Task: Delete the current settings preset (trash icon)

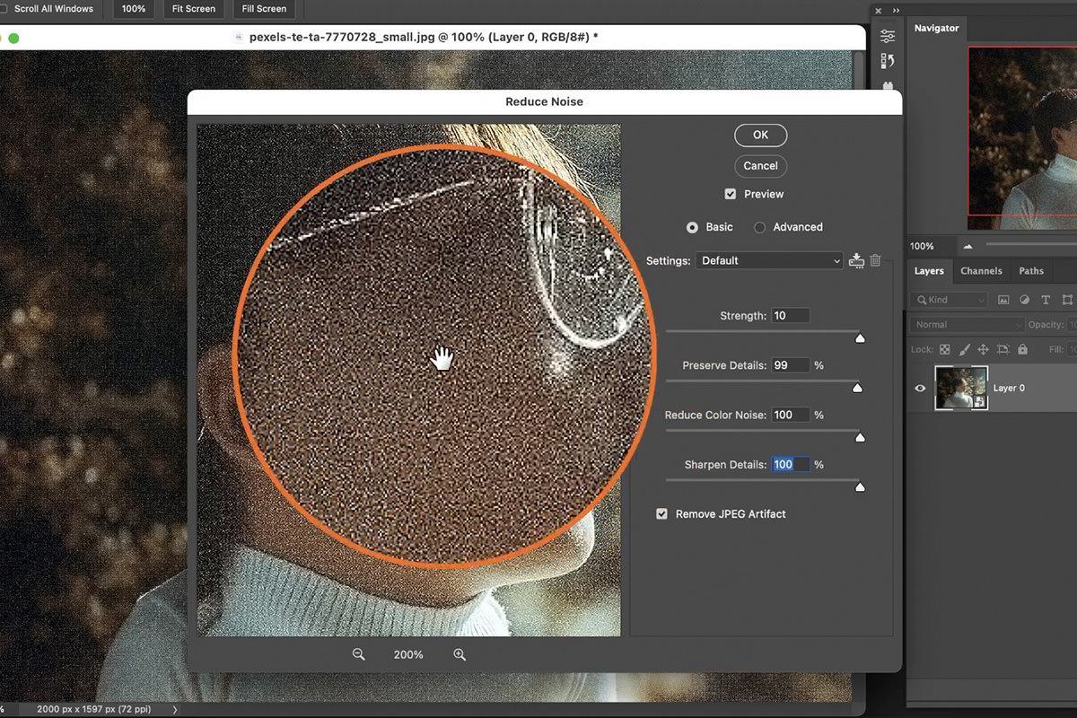Action: tap(876, 260)
